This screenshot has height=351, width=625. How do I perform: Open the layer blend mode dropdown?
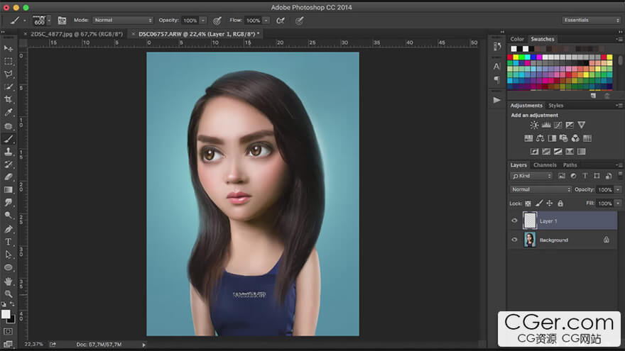[x=540, y=189]
